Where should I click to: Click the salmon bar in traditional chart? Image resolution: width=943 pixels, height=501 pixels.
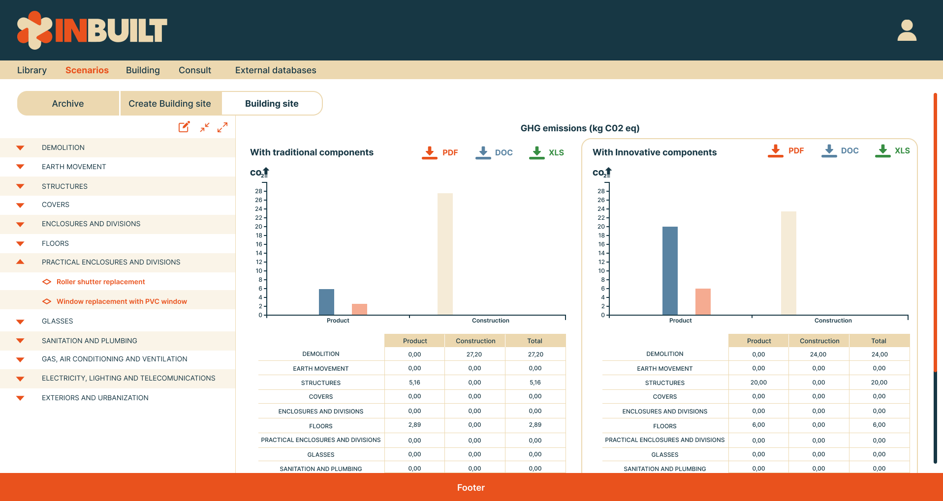(x=359, y=309)
